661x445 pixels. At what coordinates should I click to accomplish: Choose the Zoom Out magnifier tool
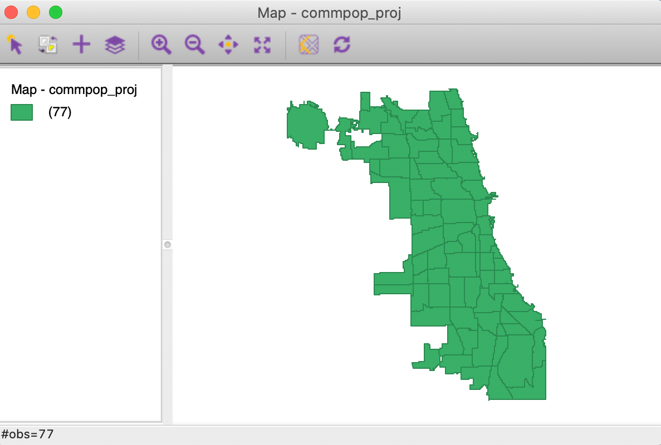point(195,44)
